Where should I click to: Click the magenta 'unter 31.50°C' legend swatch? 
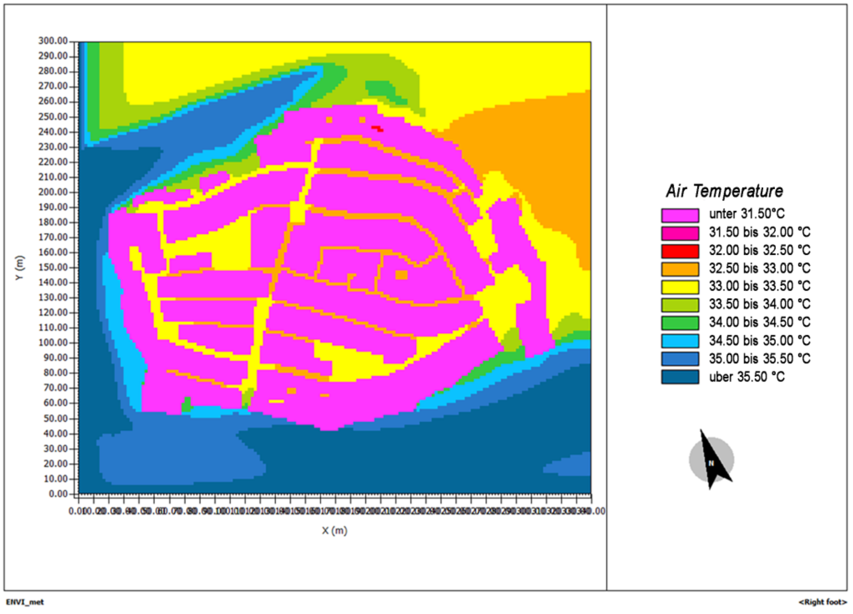(x=680, y=215)
